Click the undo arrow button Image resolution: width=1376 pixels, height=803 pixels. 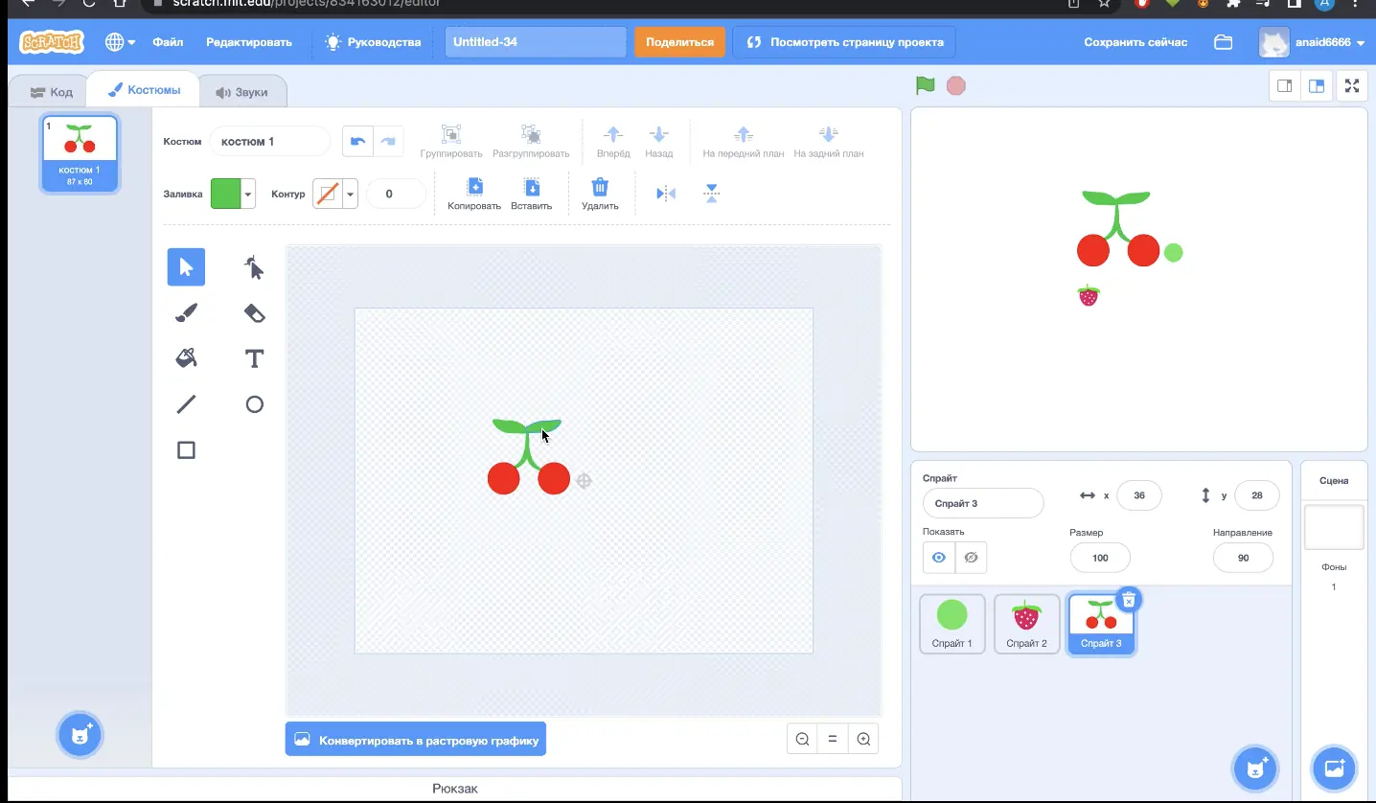tap(357, 141)
